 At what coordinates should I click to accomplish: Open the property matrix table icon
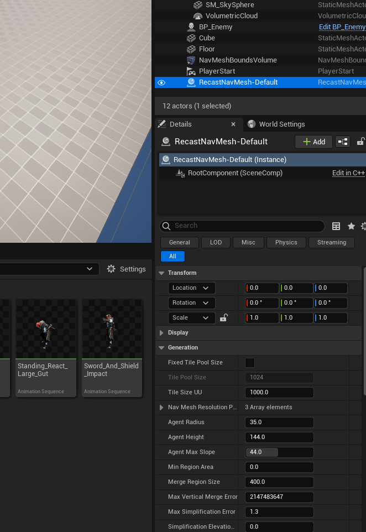[336, 226]
